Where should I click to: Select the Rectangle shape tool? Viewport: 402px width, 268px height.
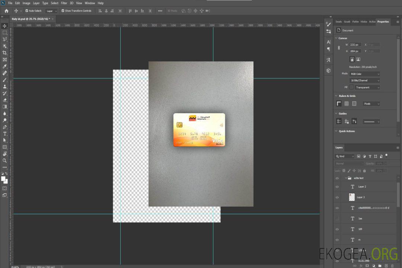click(4, 147)
